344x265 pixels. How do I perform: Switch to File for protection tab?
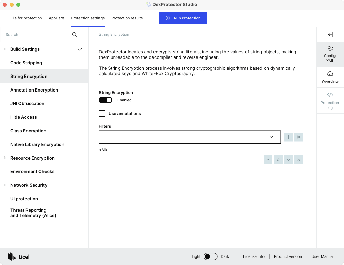[x=26, y=18]
